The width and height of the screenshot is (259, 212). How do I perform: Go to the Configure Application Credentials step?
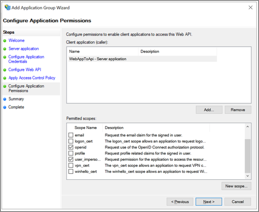(26, 59)
